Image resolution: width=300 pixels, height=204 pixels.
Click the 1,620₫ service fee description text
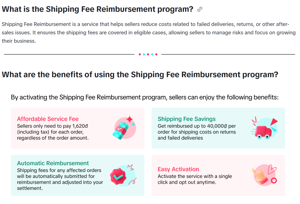53,132
